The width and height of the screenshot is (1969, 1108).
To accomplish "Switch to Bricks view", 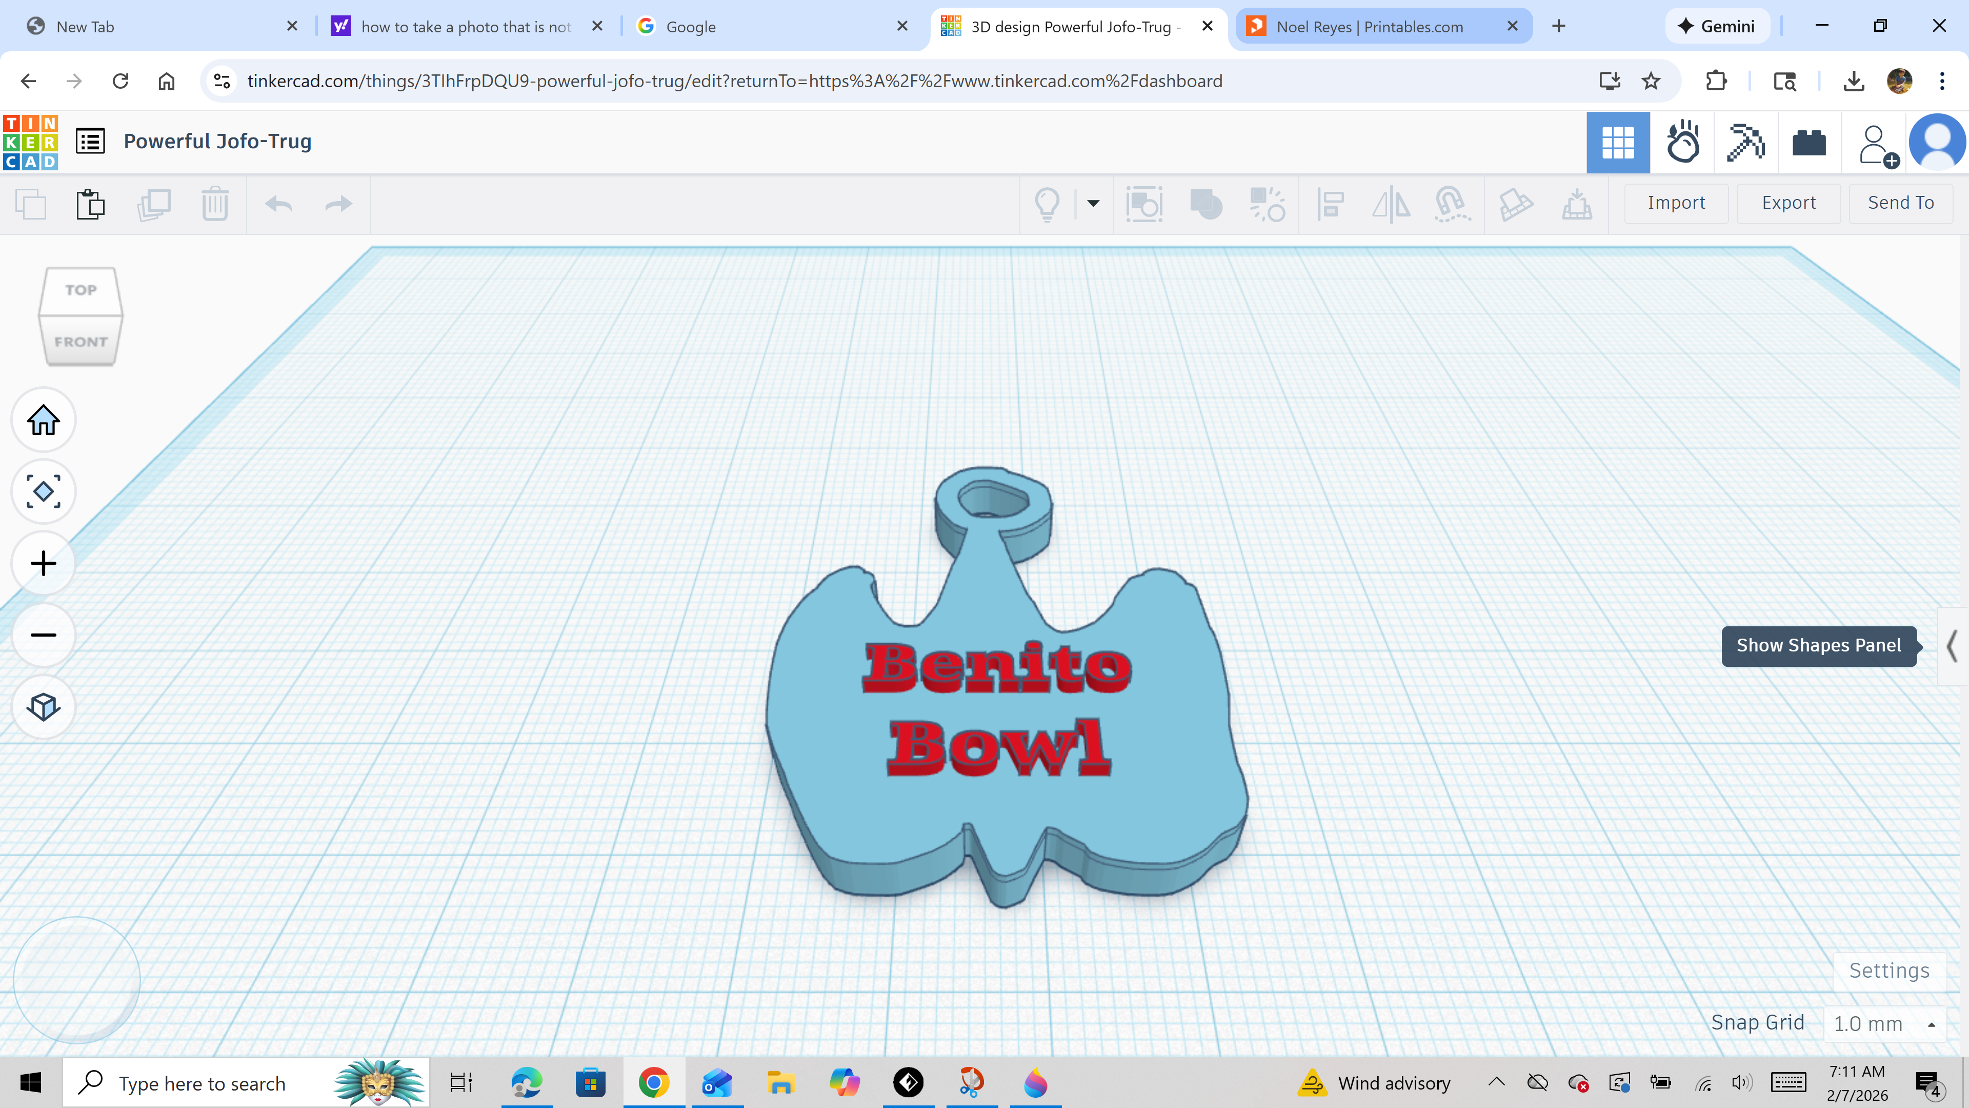I will point(1809,142).
